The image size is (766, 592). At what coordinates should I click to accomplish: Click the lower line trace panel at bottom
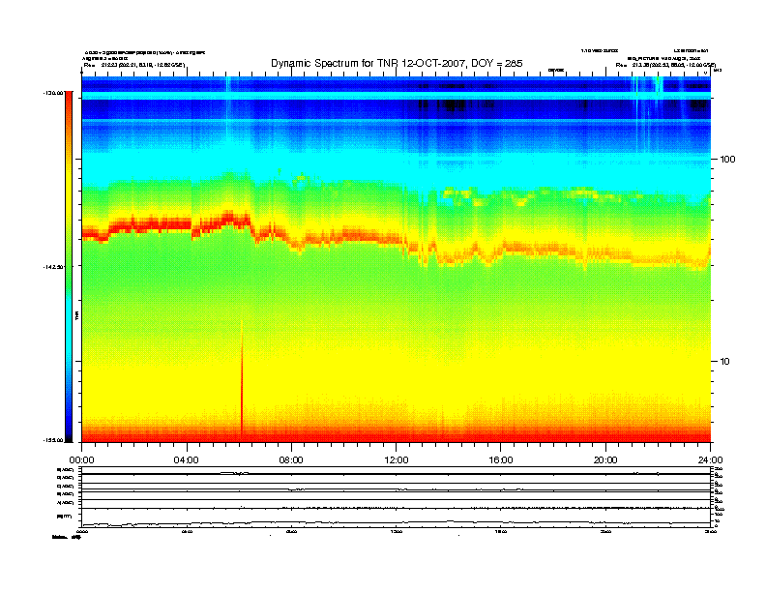[x=397, y=518]
